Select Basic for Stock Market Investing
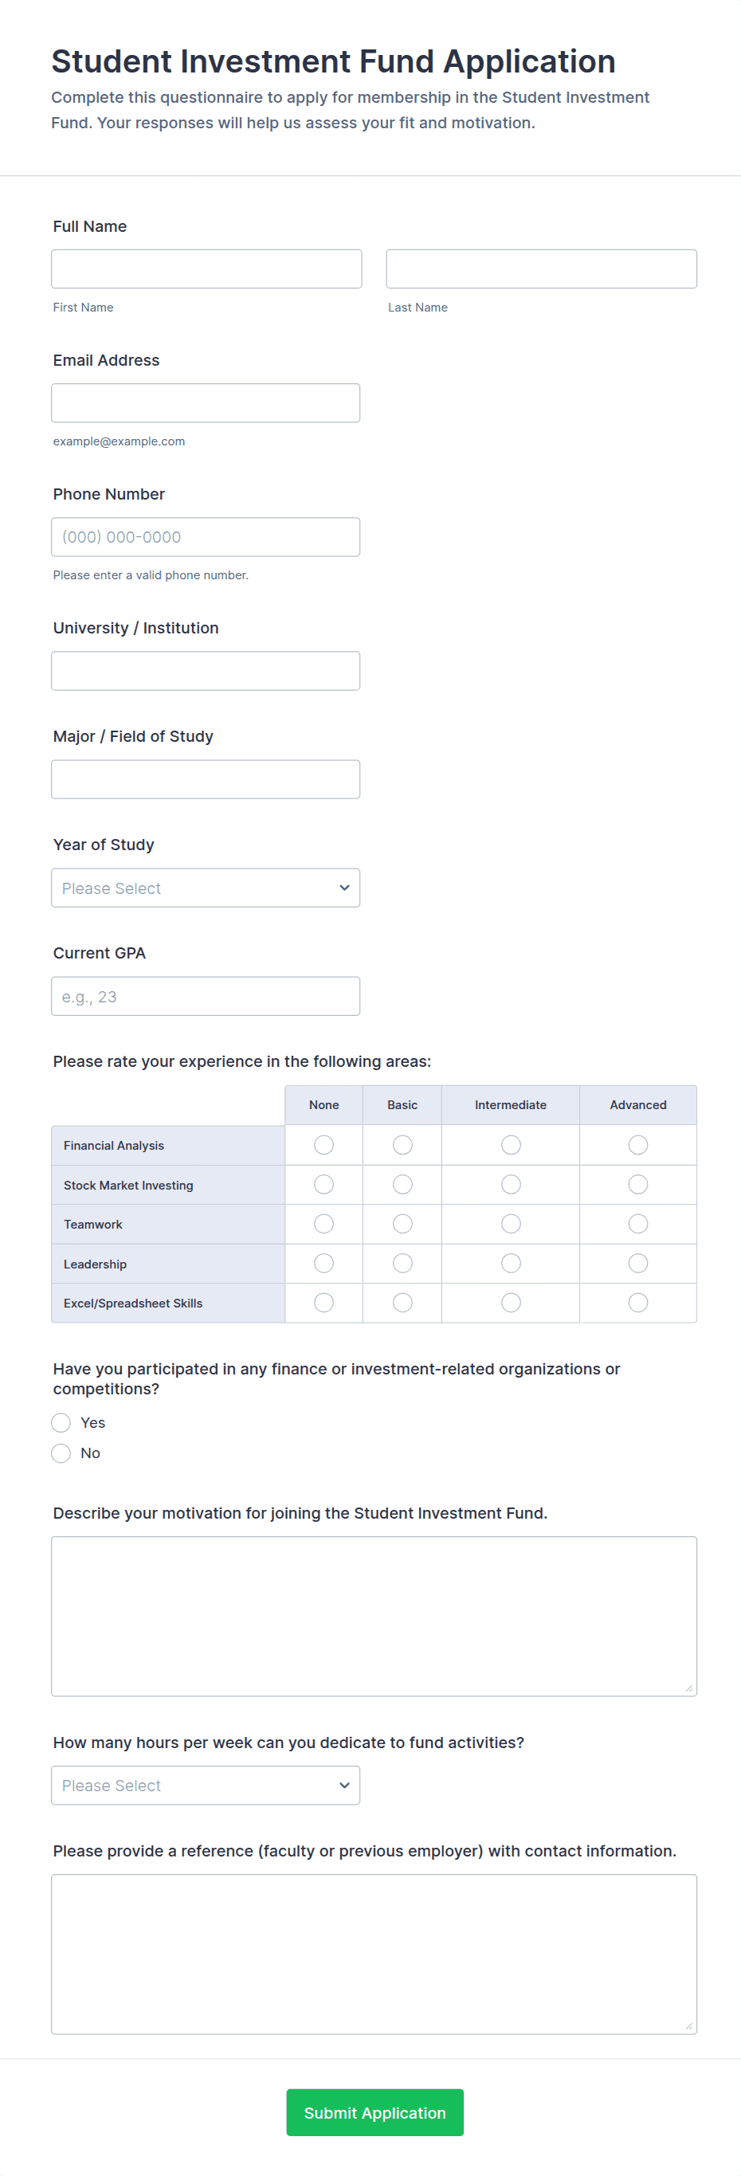 (x=402, y=1184)
